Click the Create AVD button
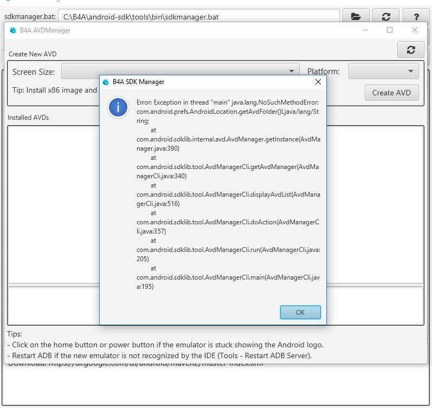 click(391, 93)
